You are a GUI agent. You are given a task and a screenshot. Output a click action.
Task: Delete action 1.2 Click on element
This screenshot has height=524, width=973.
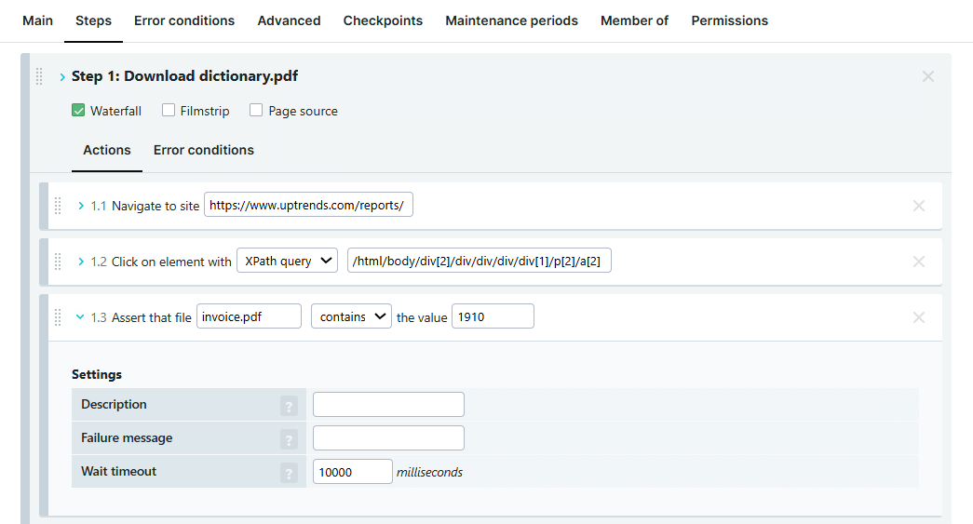coord(918,262)
